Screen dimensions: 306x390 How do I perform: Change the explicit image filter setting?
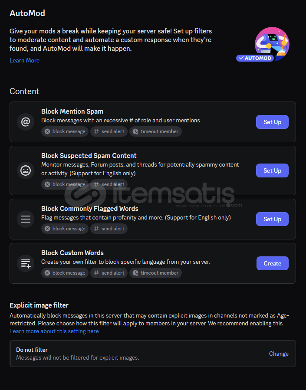pyautogui.click(x=279, y=354)
